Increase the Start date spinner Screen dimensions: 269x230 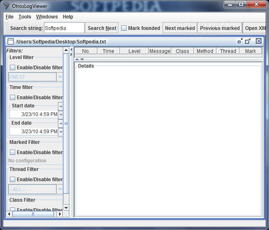(61, 106)
